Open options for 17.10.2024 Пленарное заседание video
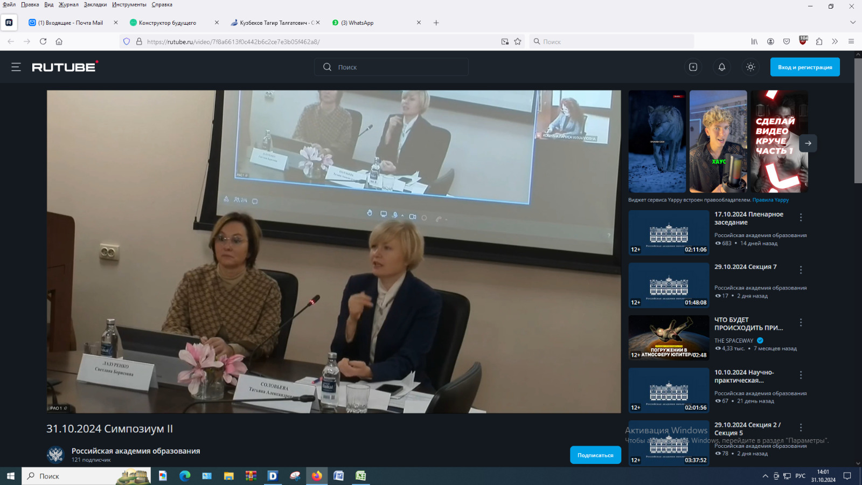Screen dimensions: 862x485 tap(801, 217)
